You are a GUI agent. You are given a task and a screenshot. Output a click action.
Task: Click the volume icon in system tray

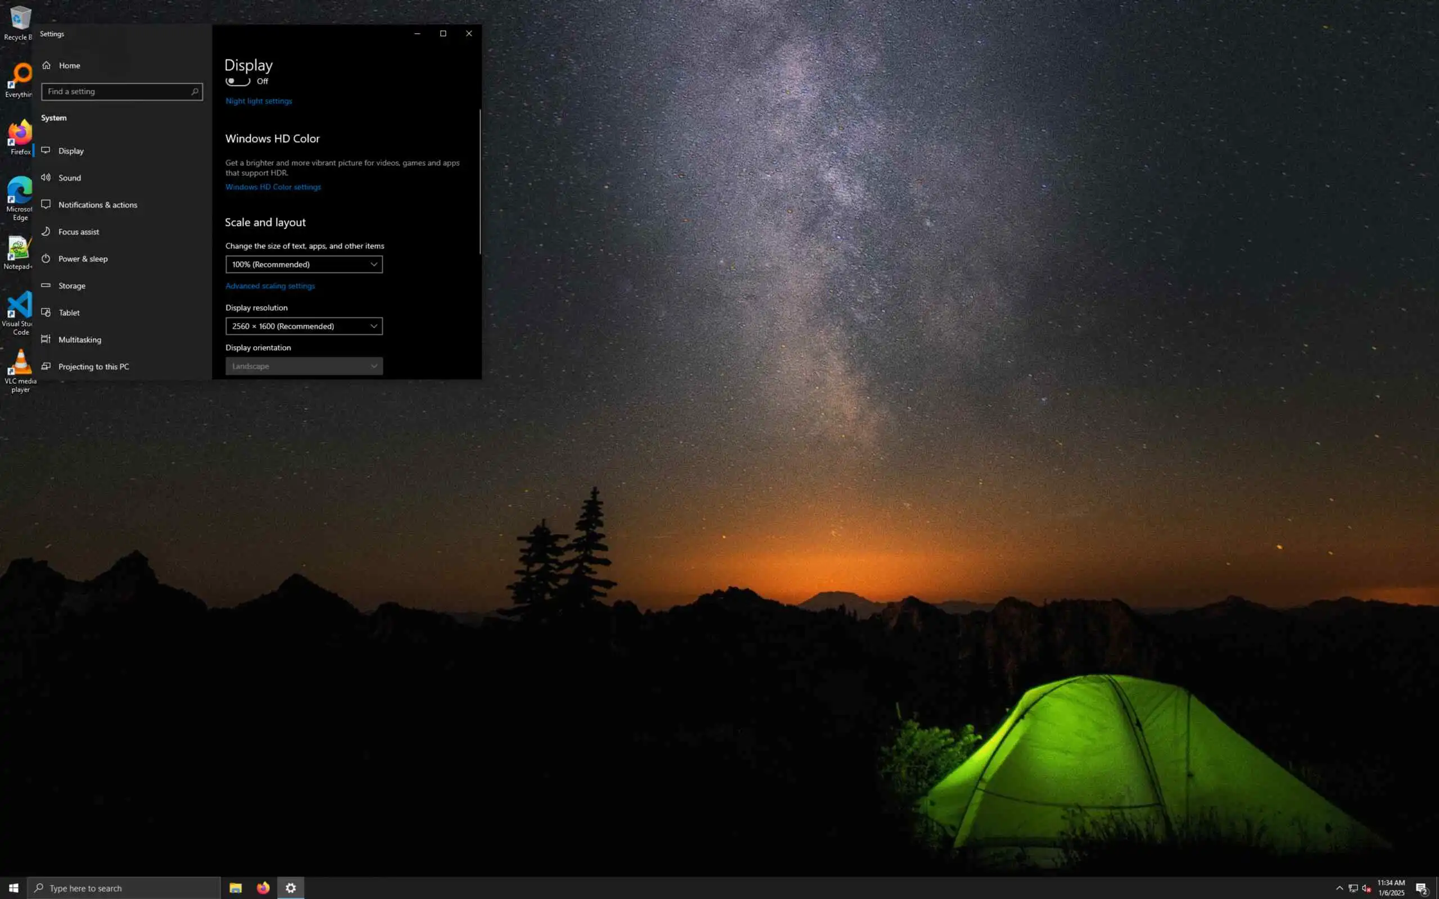[x=1366, y=888]
